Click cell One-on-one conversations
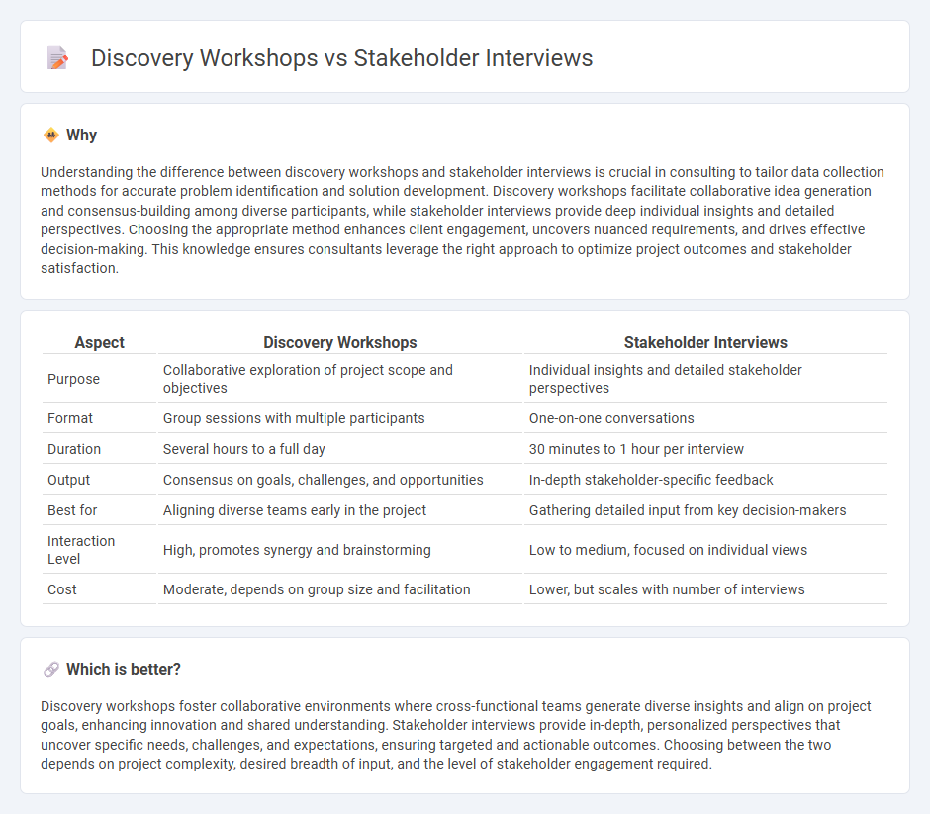 pos(705,418)
